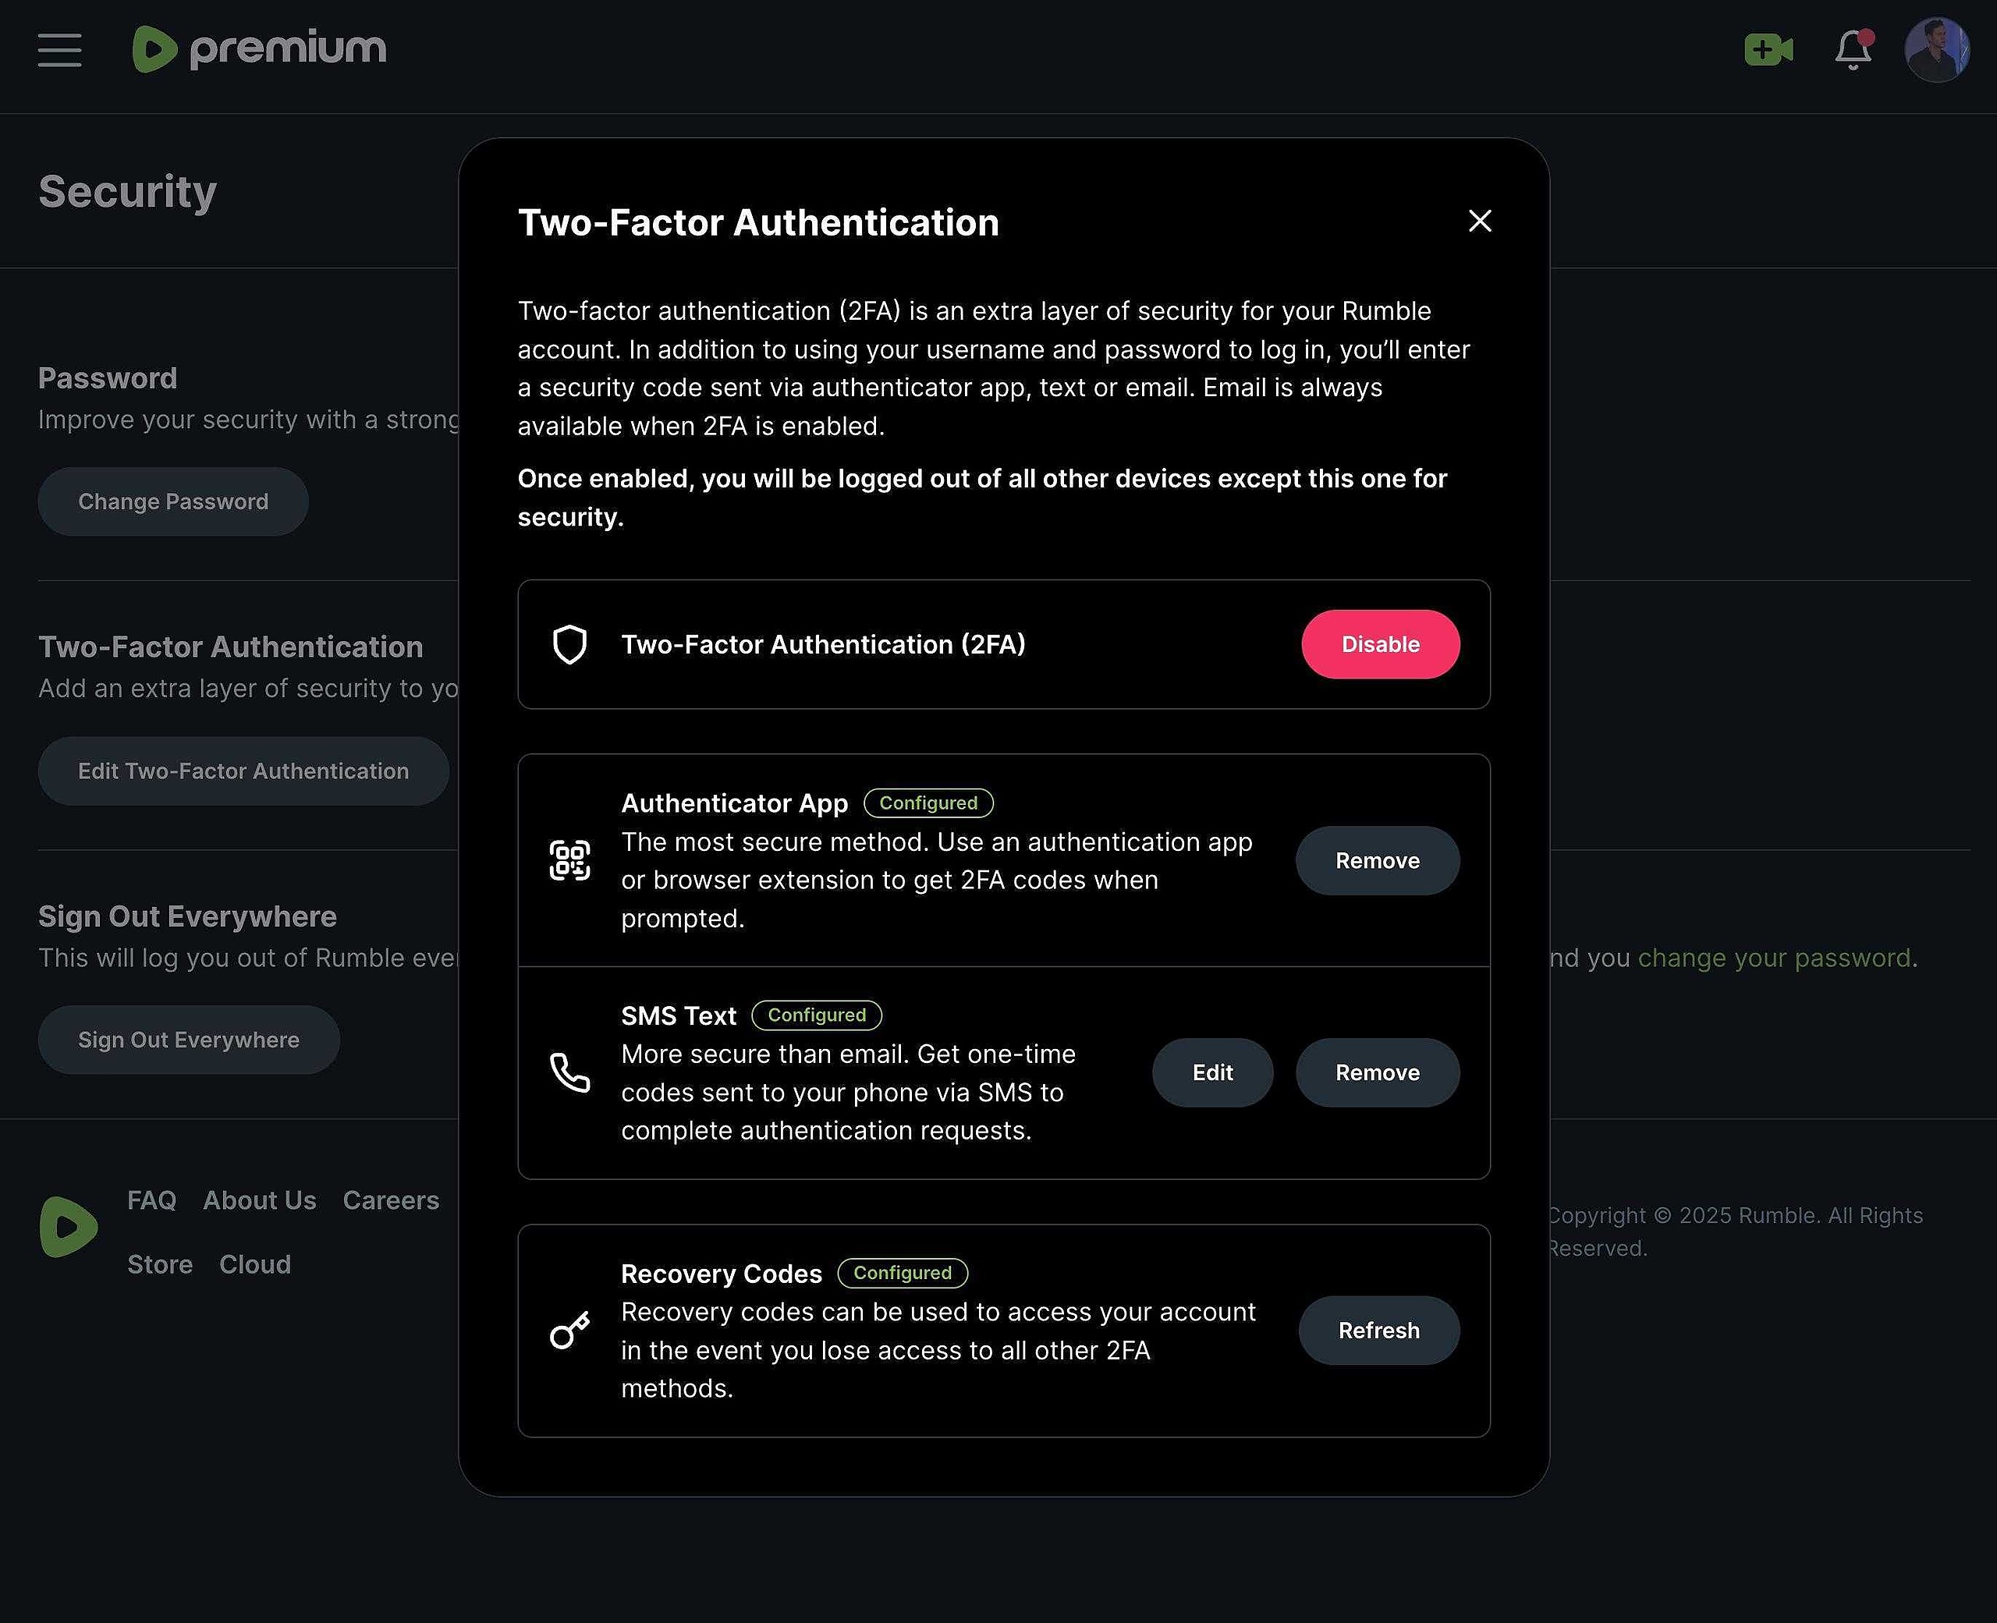Viewport: 1997px width, 1623px height.
Task: Open the Careers footer link
Action: (391, 1200)
